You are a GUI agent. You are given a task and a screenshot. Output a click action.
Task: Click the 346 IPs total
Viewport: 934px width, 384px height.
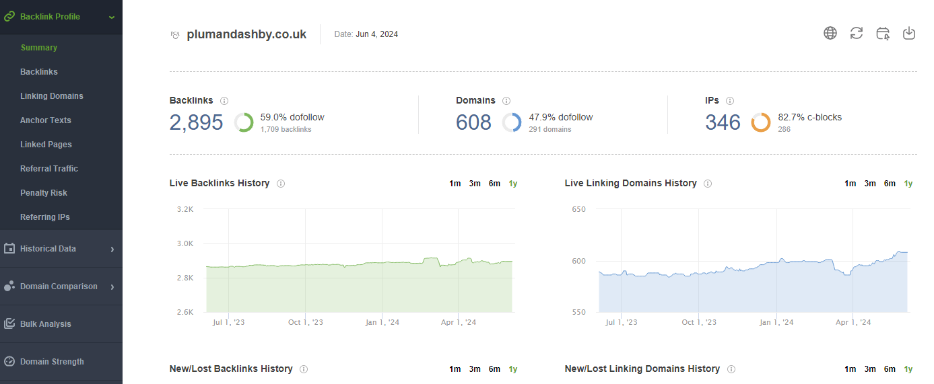pos(723,122)
